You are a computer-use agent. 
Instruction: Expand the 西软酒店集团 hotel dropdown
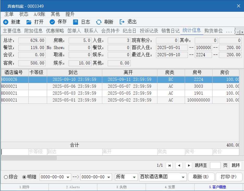(x=183, y=177)
